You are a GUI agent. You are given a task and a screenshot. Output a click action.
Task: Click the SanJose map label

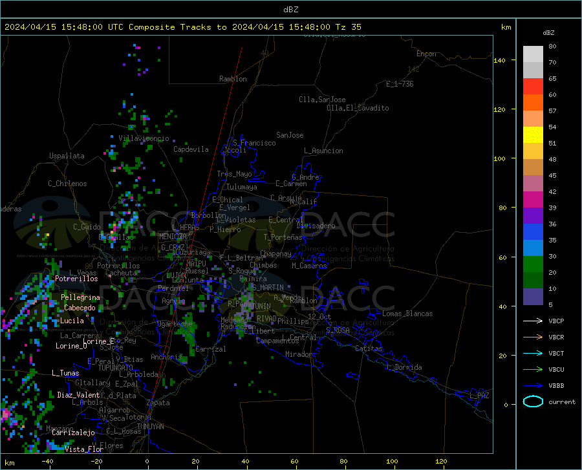coord(290,135)
